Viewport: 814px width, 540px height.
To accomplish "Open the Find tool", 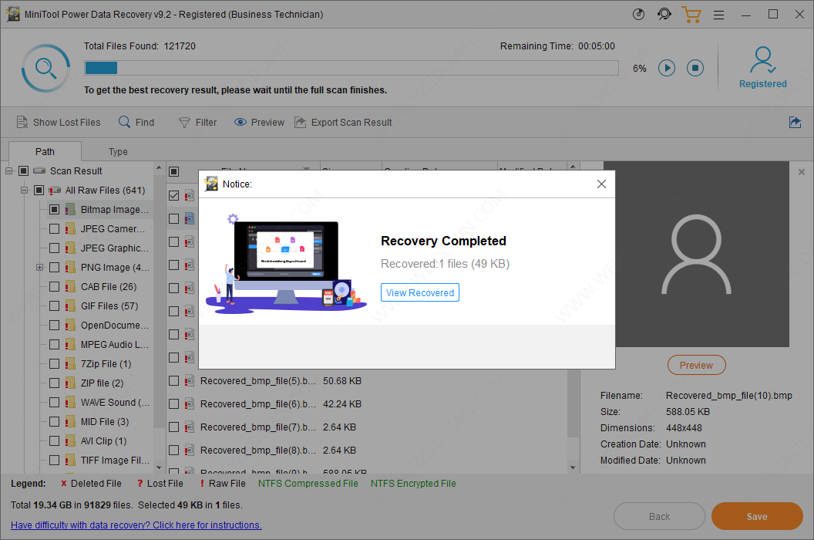I will 136,122.
